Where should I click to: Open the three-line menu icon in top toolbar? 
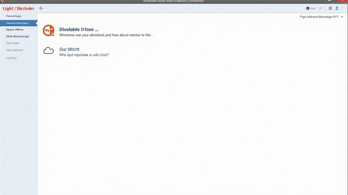(320, 8)
